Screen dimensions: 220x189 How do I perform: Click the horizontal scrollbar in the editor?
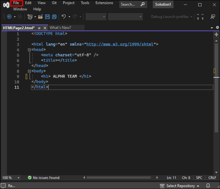[x=118, y=178]
